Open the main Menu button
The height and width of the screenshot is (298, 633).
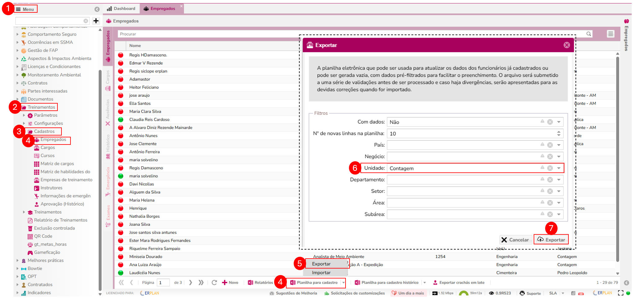[25, 9]
